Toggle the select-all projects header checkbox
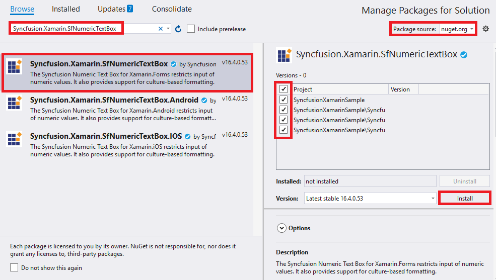 tap(284, 89)
